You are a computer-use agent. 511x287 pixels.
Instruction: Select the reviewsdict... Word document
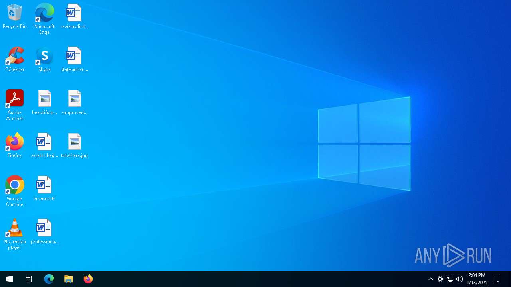click(x=74, y=17)
